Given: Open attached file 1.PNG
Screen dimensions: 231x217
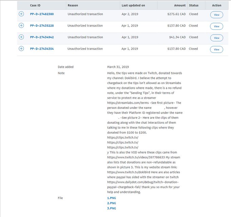Looking at the screenshot, I should (111, 198).
